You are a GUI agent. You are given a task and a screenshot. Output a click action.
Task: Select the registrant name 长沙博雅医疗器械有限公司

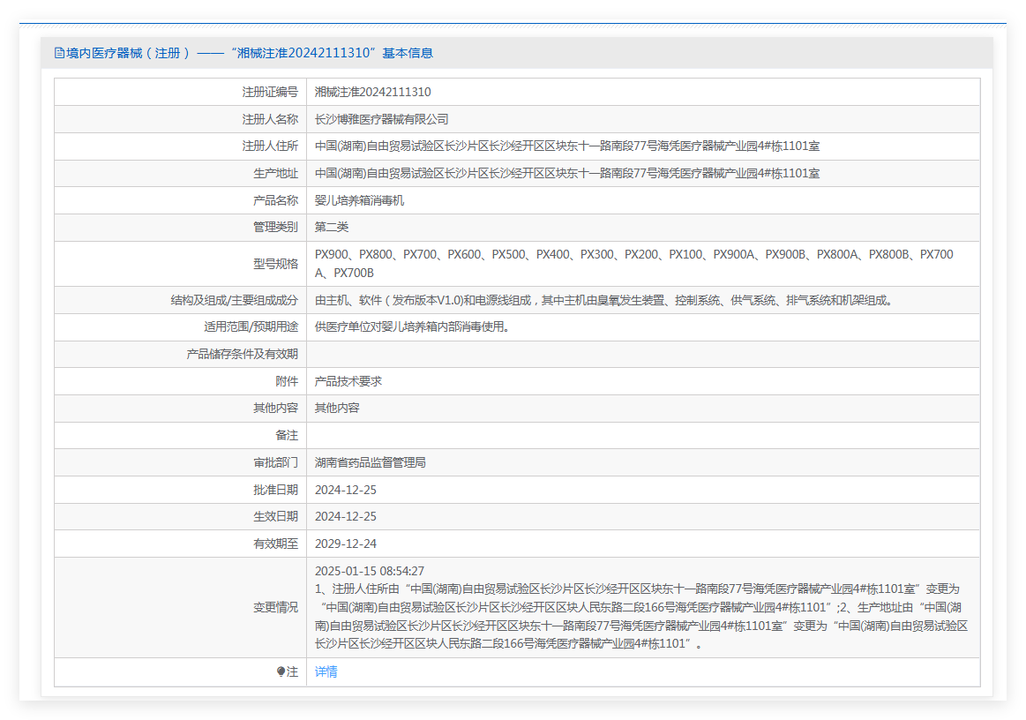(381, 119)
